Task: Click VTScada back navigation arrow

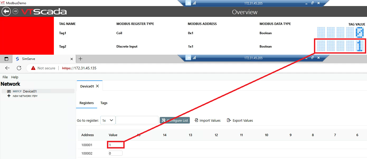Action: coord(6,12)
